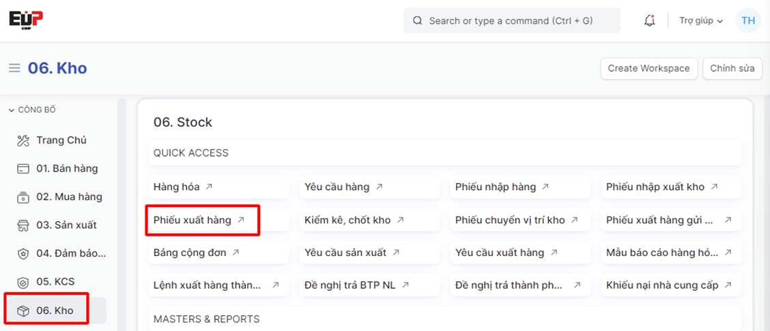Click the 03. Sản xuất icon
The image size is (770, 331).
pos(23,225)
